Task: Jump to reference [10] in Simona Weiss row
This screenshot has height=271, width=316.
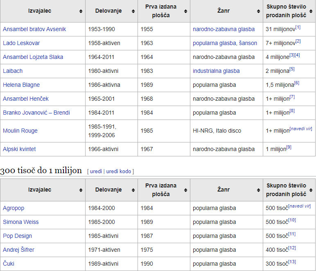Action: (292, 220)
